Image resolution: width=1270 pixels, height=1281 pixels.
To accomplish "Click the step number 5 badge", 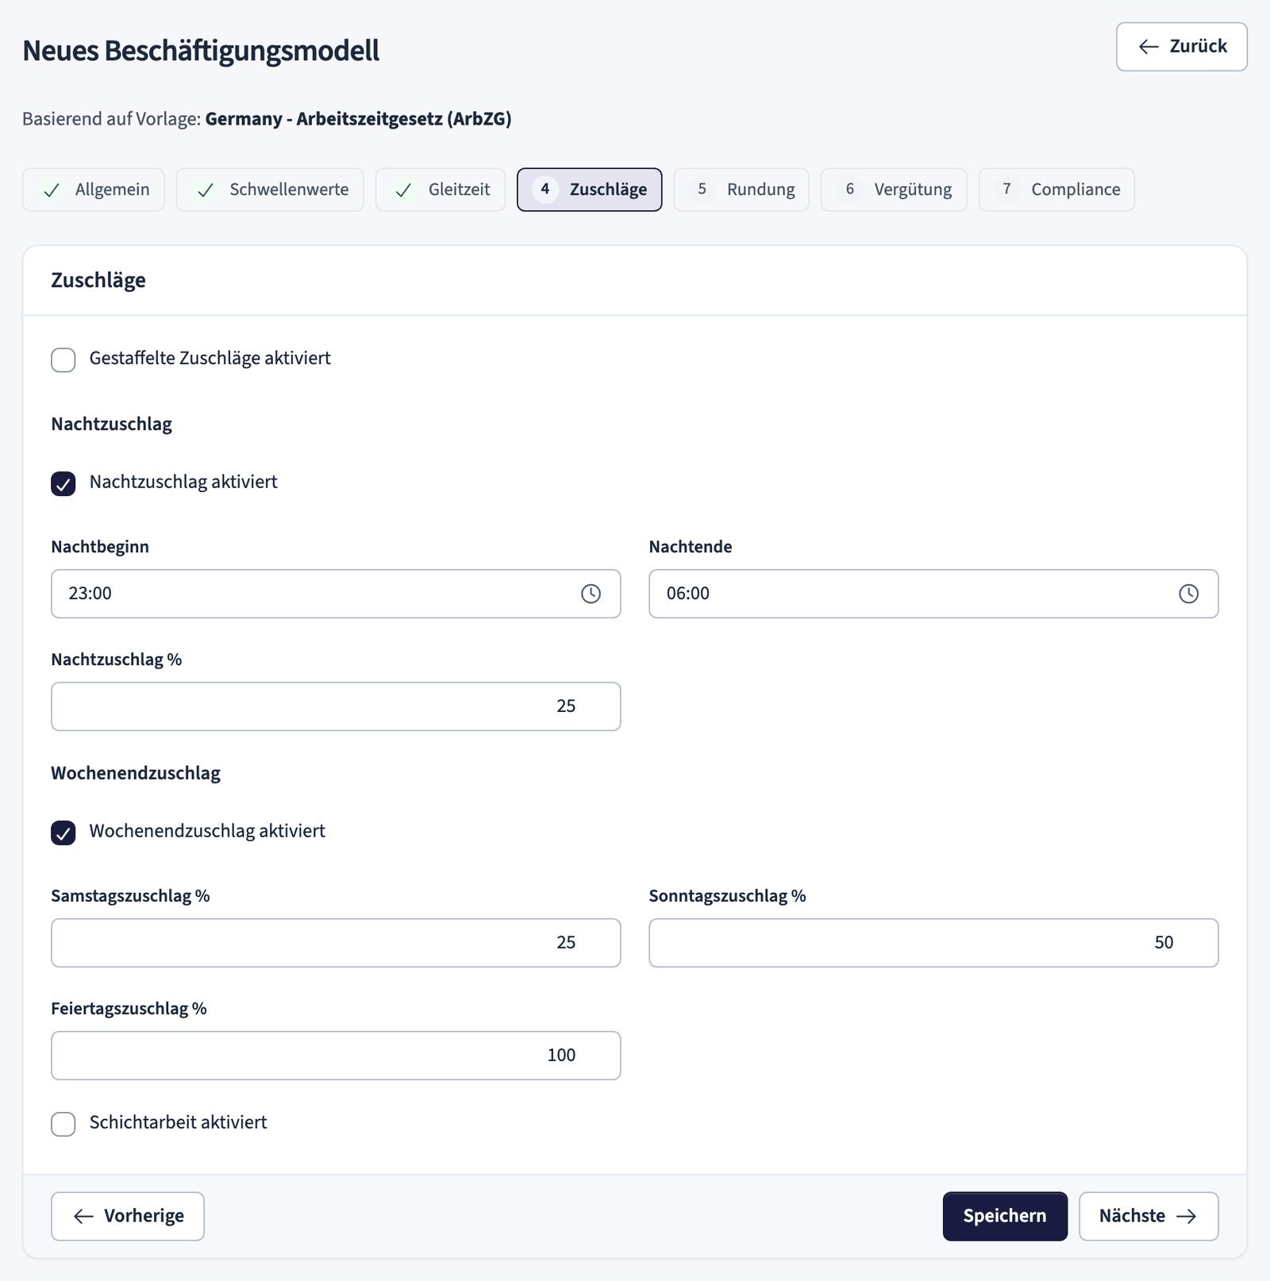I will coord(702,190).
